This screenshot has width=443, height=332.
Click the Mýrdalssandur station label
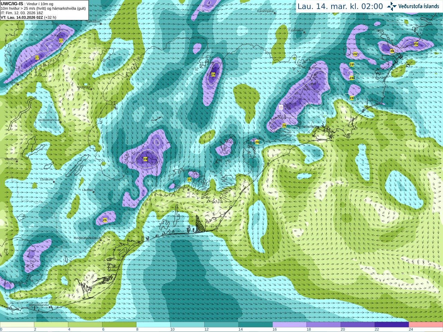(x=39, y=305)
